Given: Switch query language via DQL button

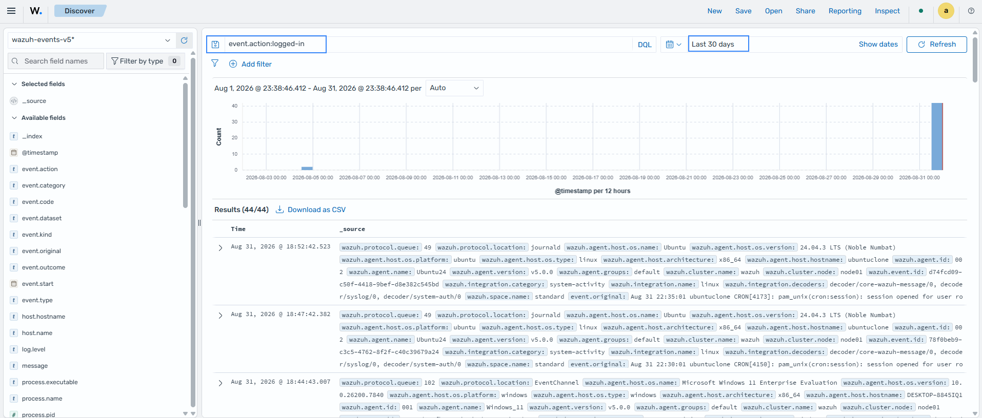Looking at the screenshot, I should point(645,45).
